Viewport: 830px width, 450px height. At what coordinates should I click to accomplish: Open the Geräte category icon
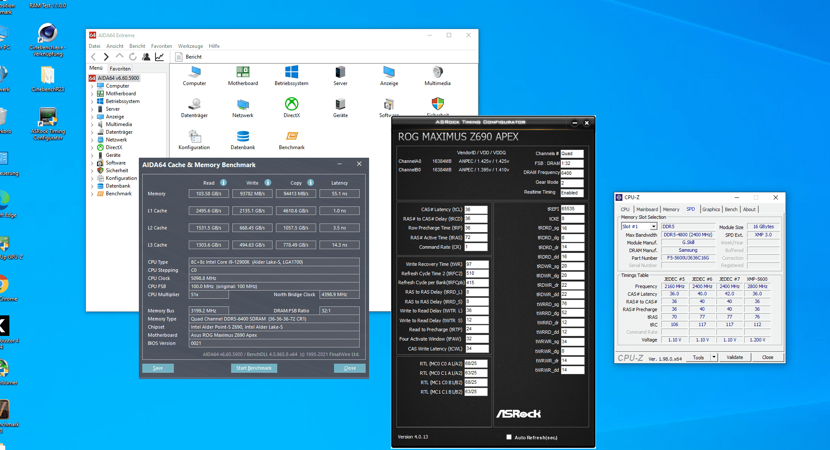coord(340,108)
